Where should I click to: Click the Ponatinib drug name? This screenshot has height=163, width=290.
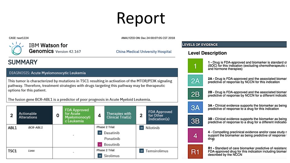point(112,139)
